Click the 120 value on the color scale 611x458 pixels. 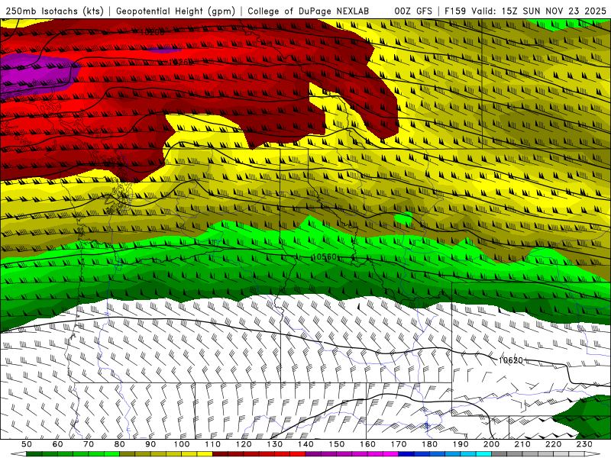244,444
